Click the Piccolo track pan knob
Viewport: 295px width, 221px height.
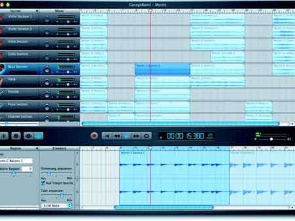pos(47,95)
